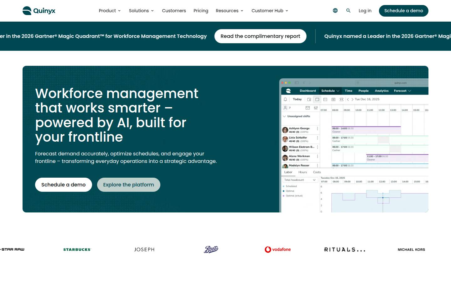Click the envelope icon in the schedule preview

308,108
